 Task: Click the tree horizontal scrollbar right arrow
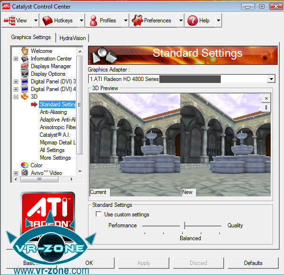click(x=71, y=179)
